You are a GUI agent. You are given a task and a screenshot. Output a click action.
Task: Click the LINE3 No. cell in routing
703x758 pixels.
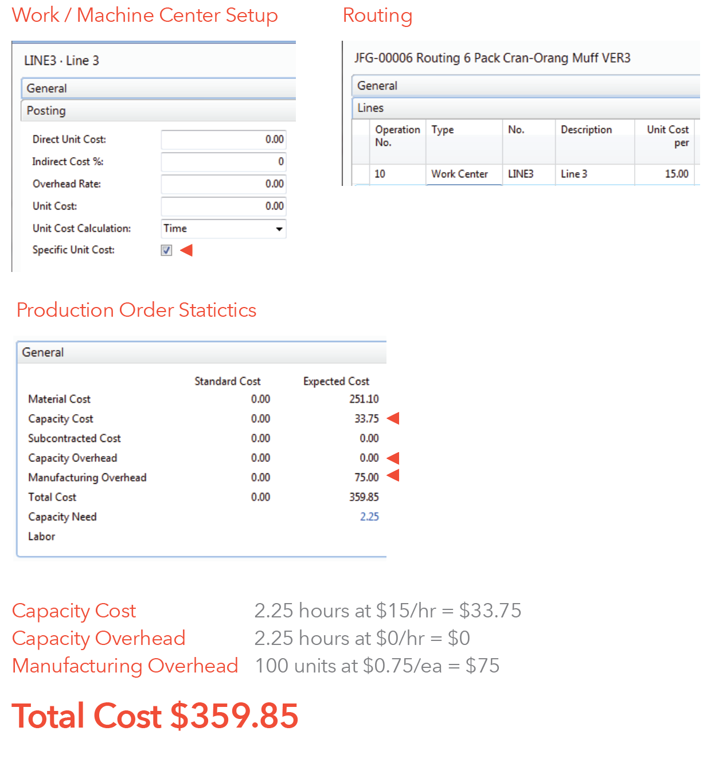(x=528, y=174)
